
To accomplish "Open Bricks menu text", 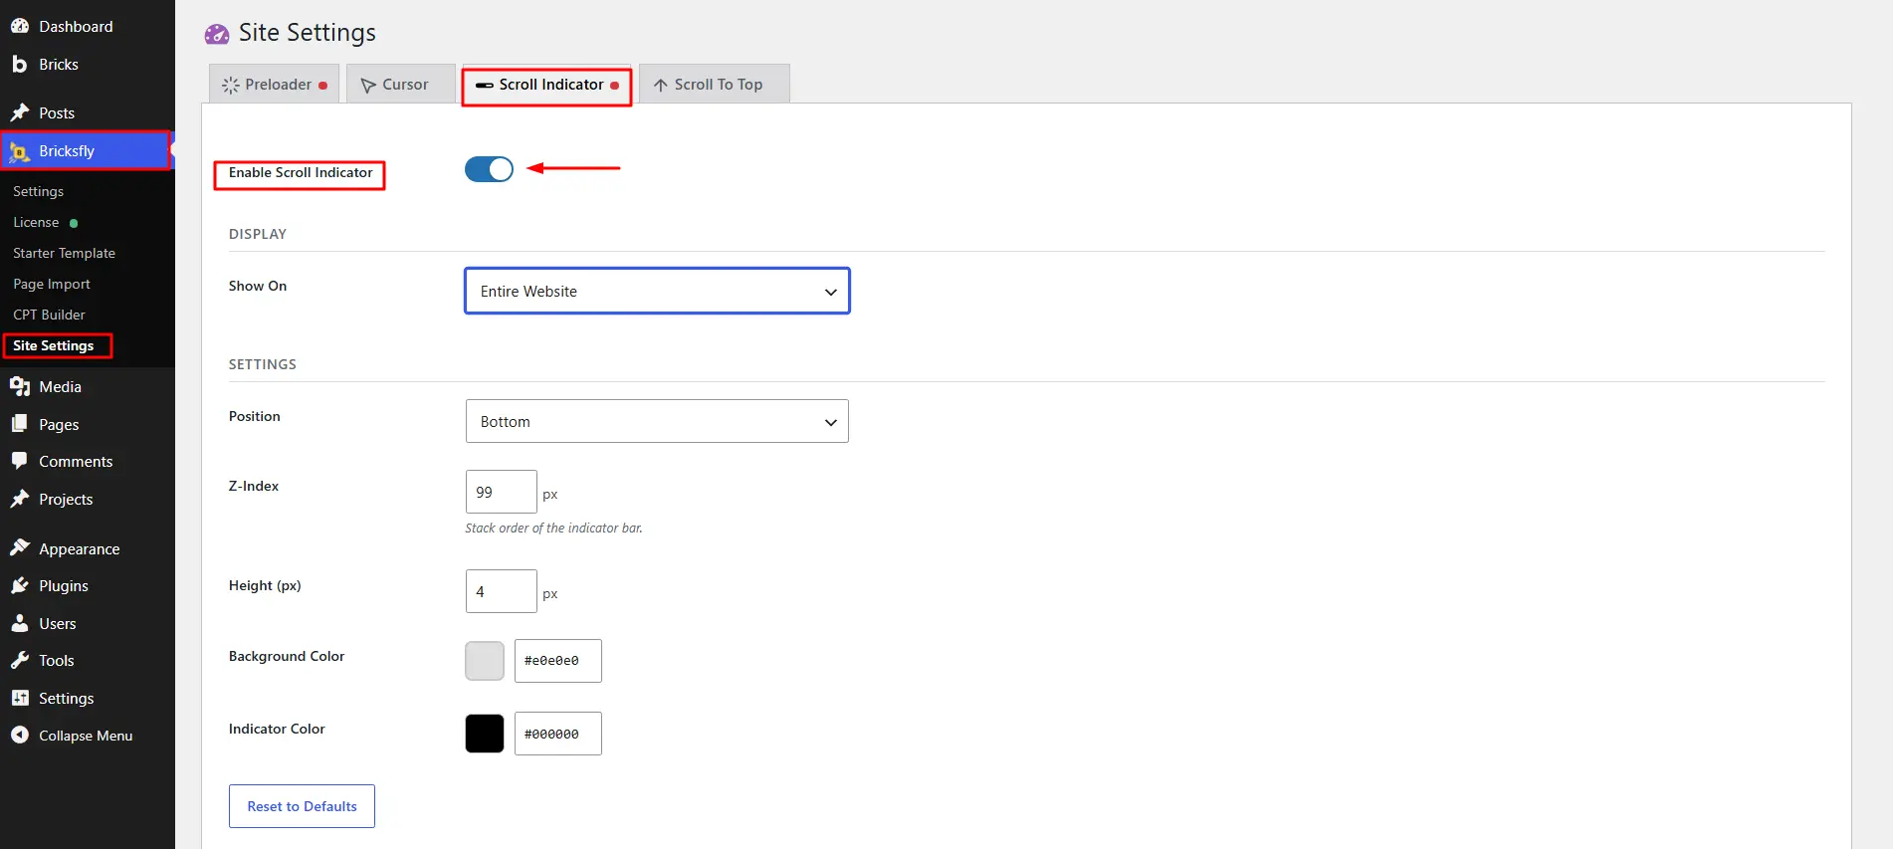I will (x=59, y=64).
